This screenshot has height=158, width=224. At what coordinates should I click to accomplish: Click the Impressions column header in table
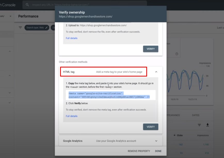(203, 135)
